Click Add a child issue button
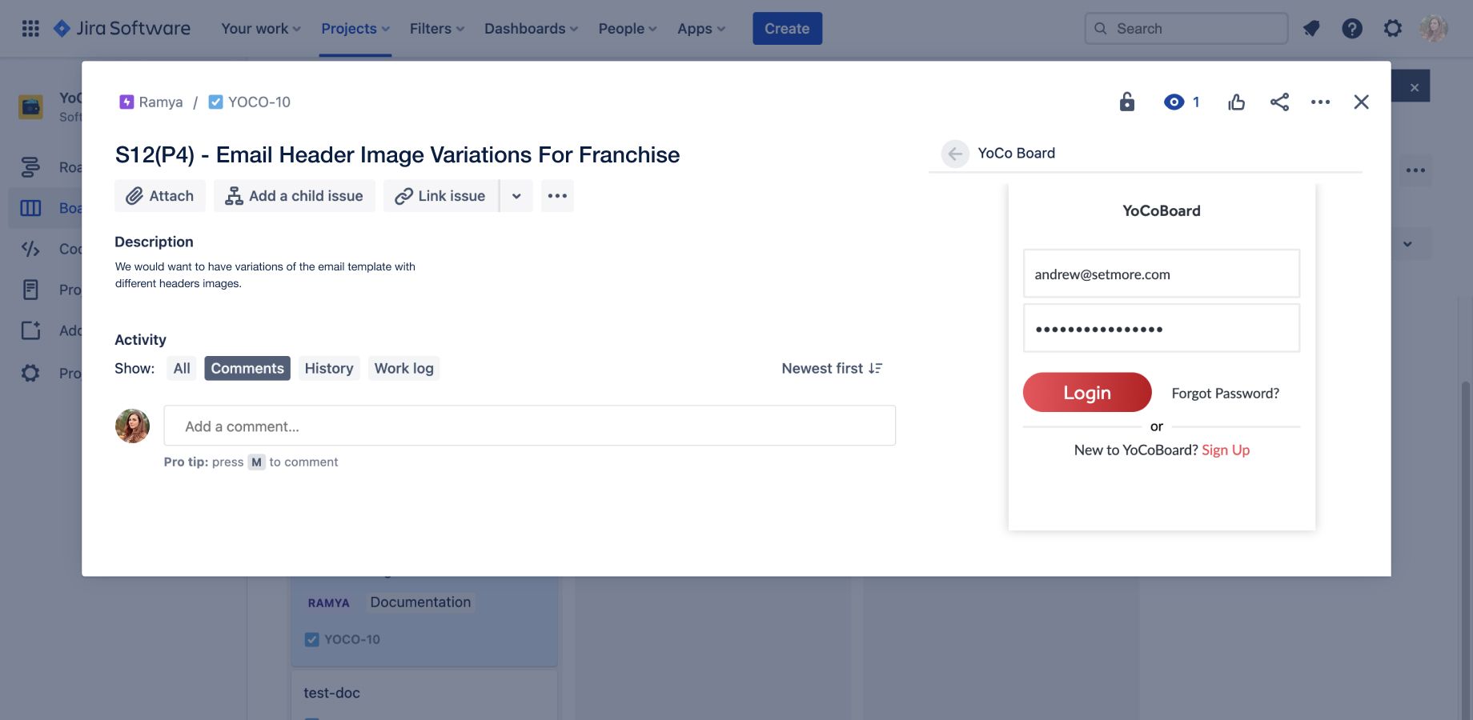Viewport: 1473px width, 720px height. coord(295,196)
